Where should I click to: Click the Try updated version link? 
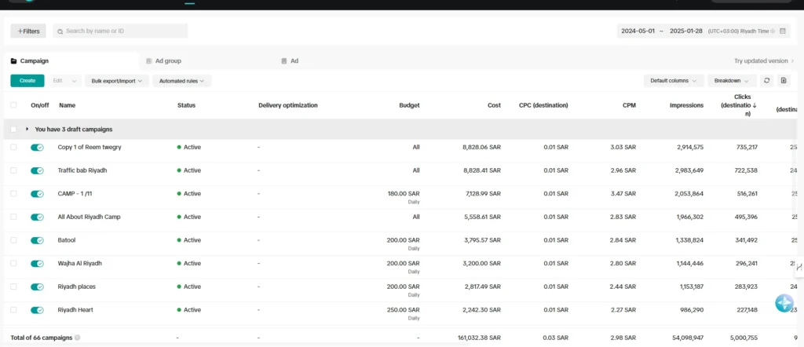[764, 61]
